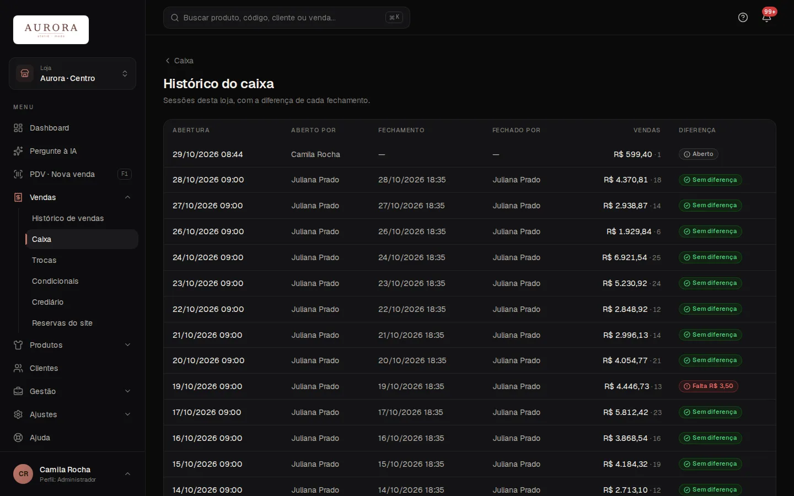Open the help circle icon in header

pyautogui.click(x=743, y=18)
